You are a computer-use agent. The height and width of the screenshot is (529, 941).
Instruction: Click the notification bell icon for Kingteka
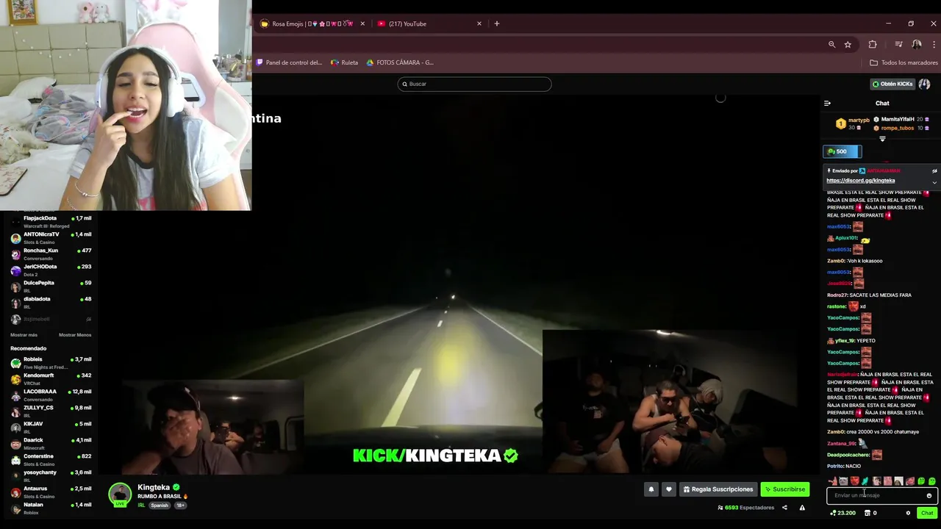click(651, 489)
